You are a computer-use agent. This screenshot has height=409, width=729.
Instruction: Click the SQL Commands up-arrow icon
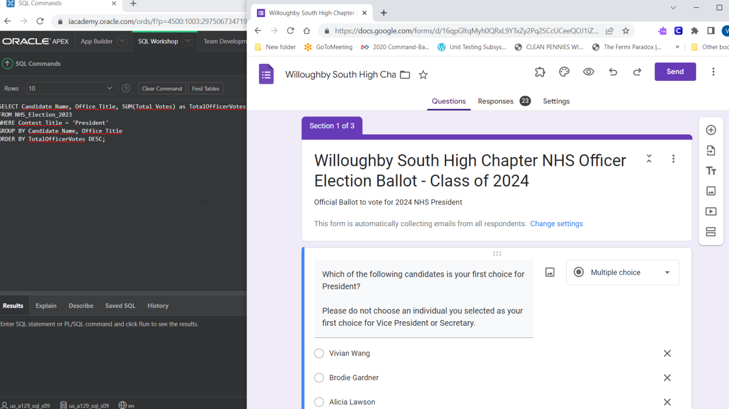tap(7, 64)
